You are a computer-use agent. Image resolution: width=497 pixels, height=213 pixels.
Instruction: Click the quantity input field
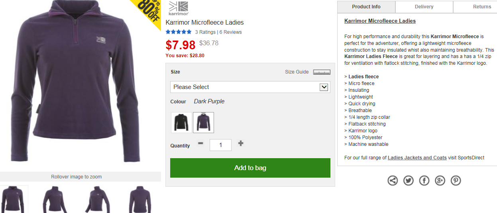(x=221, y=145)
